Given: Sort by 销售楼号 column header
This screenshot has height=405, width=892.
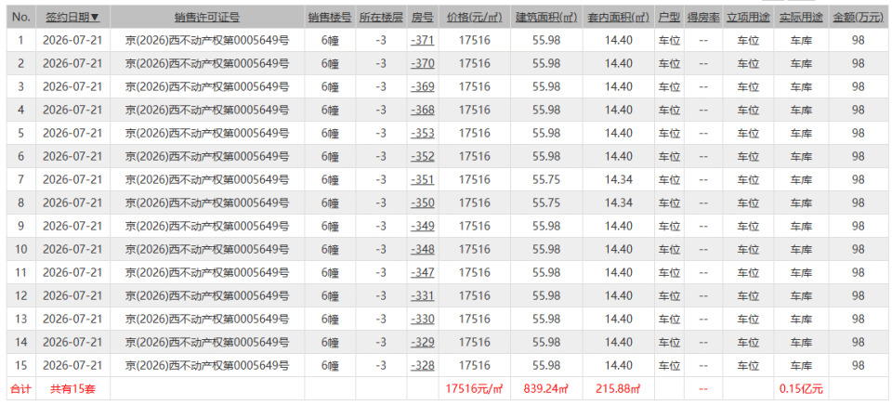Looking at the screenshot, I should 329,18.
